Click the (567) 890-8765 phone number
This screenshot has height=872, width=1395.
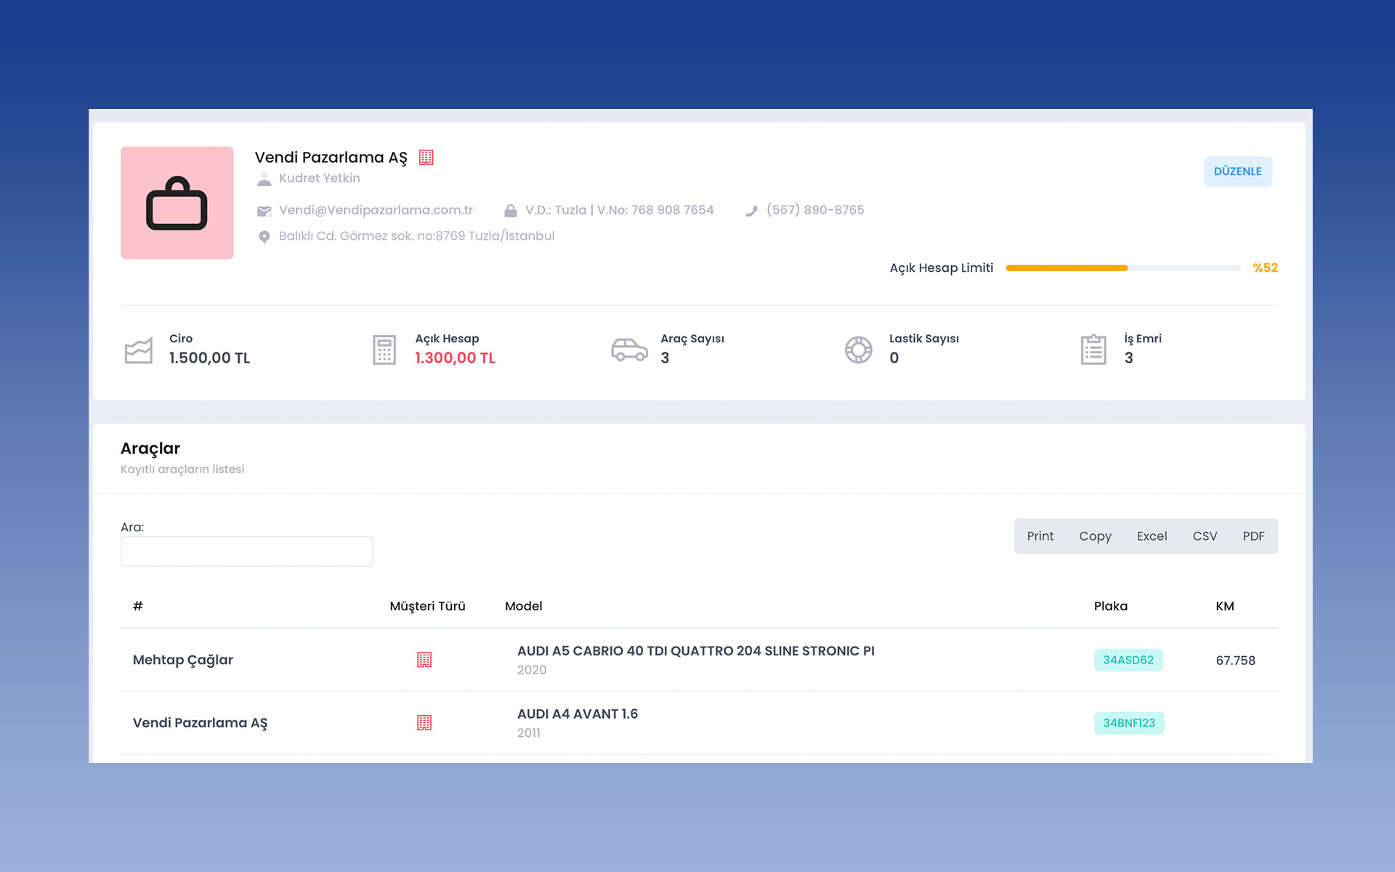[815, 210]
